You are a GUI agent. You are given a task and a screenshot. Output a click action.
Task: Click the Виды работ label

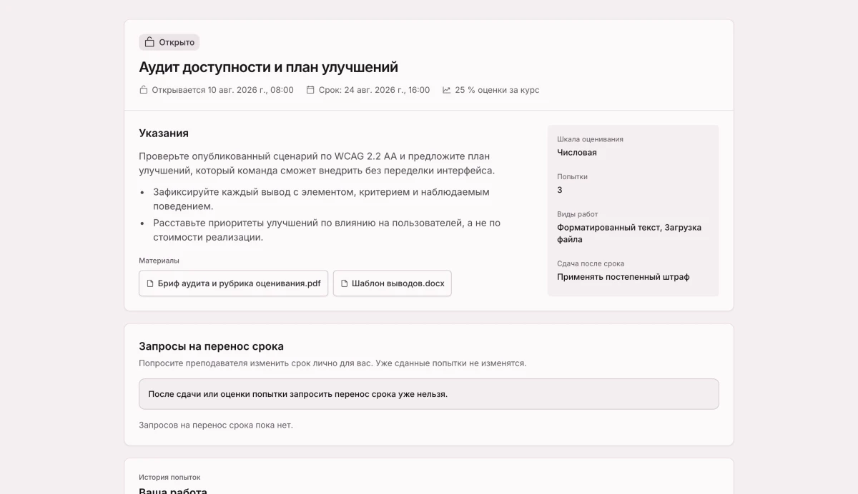coord(578,214)
